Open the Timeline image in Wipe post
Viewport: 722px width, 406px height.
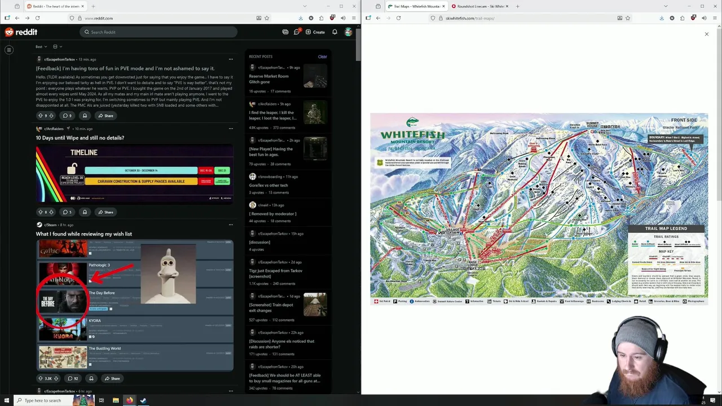coord(135,174)
